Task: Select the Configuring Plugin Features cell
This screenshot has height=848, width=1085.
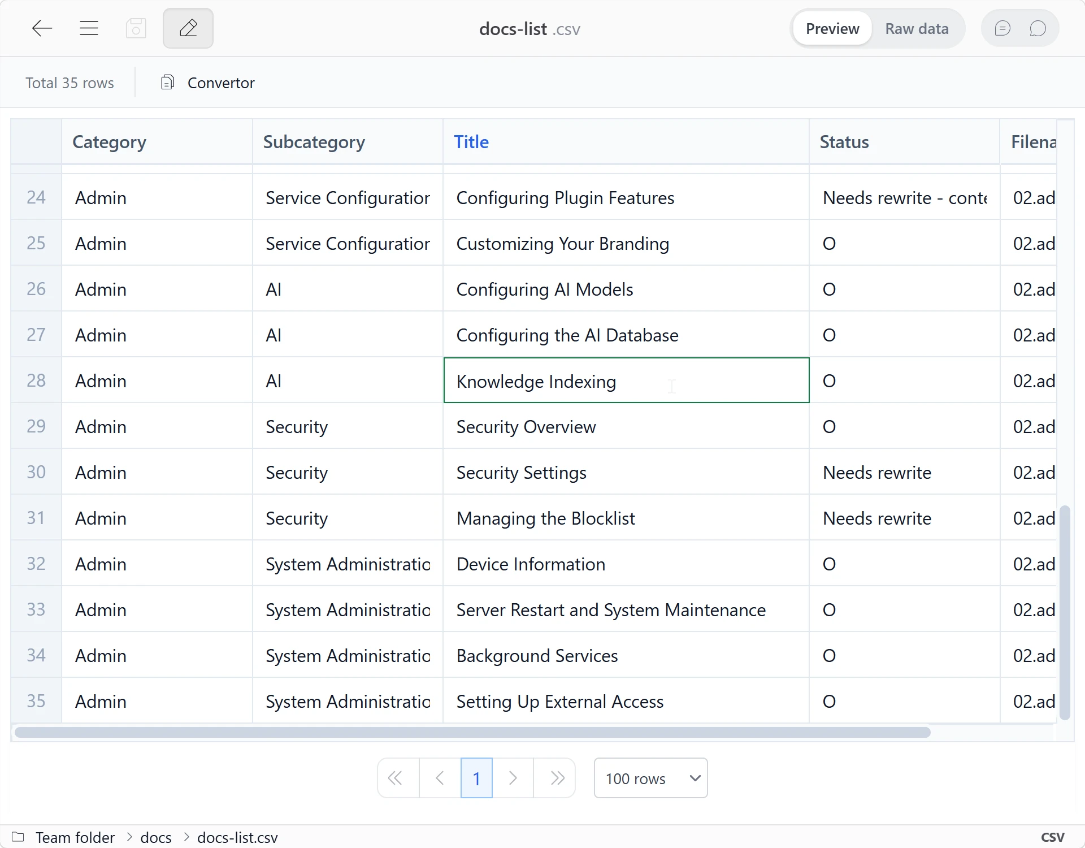Action: tap(626, 197)
